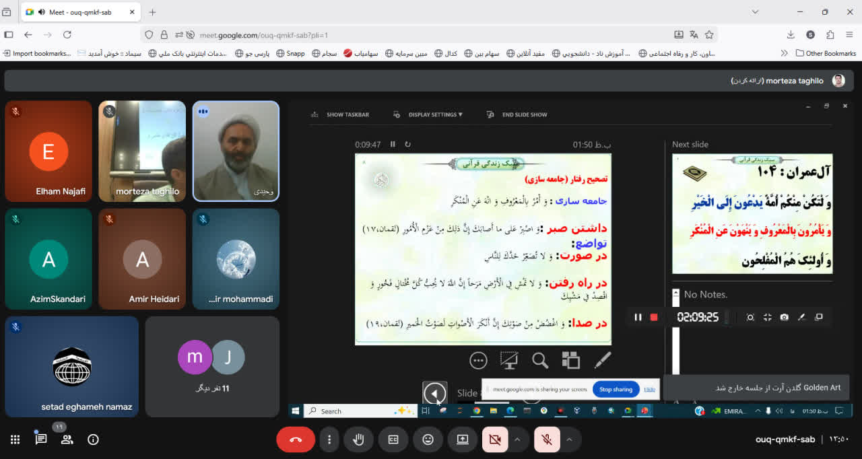Open the chat messages panel
Viewport: 862px width, 459px height.
[x=41, y=439]
